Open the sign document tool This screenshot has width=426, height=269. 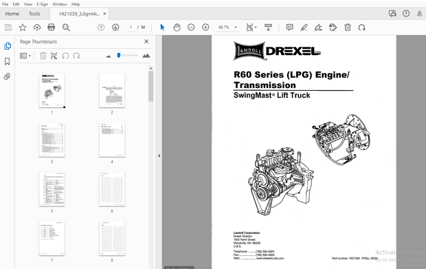click(318, 28)
